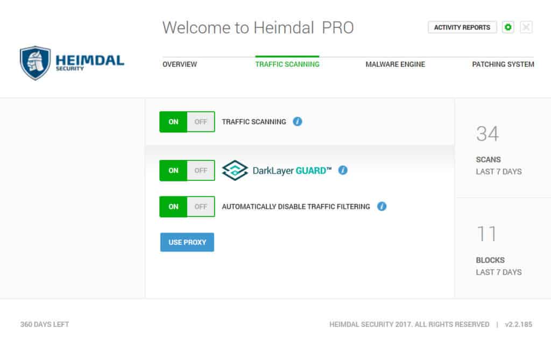Close the Heimdal window with X
Viewport: 551px width, 344px height.
[526, 27]
